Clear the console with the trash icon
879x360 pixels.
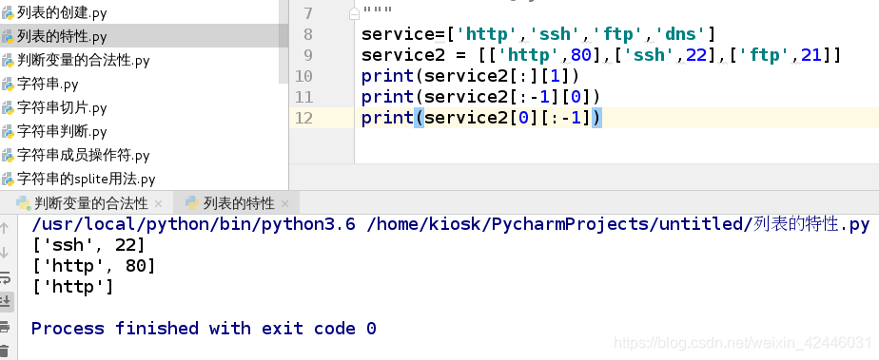(x=5, y=351)
